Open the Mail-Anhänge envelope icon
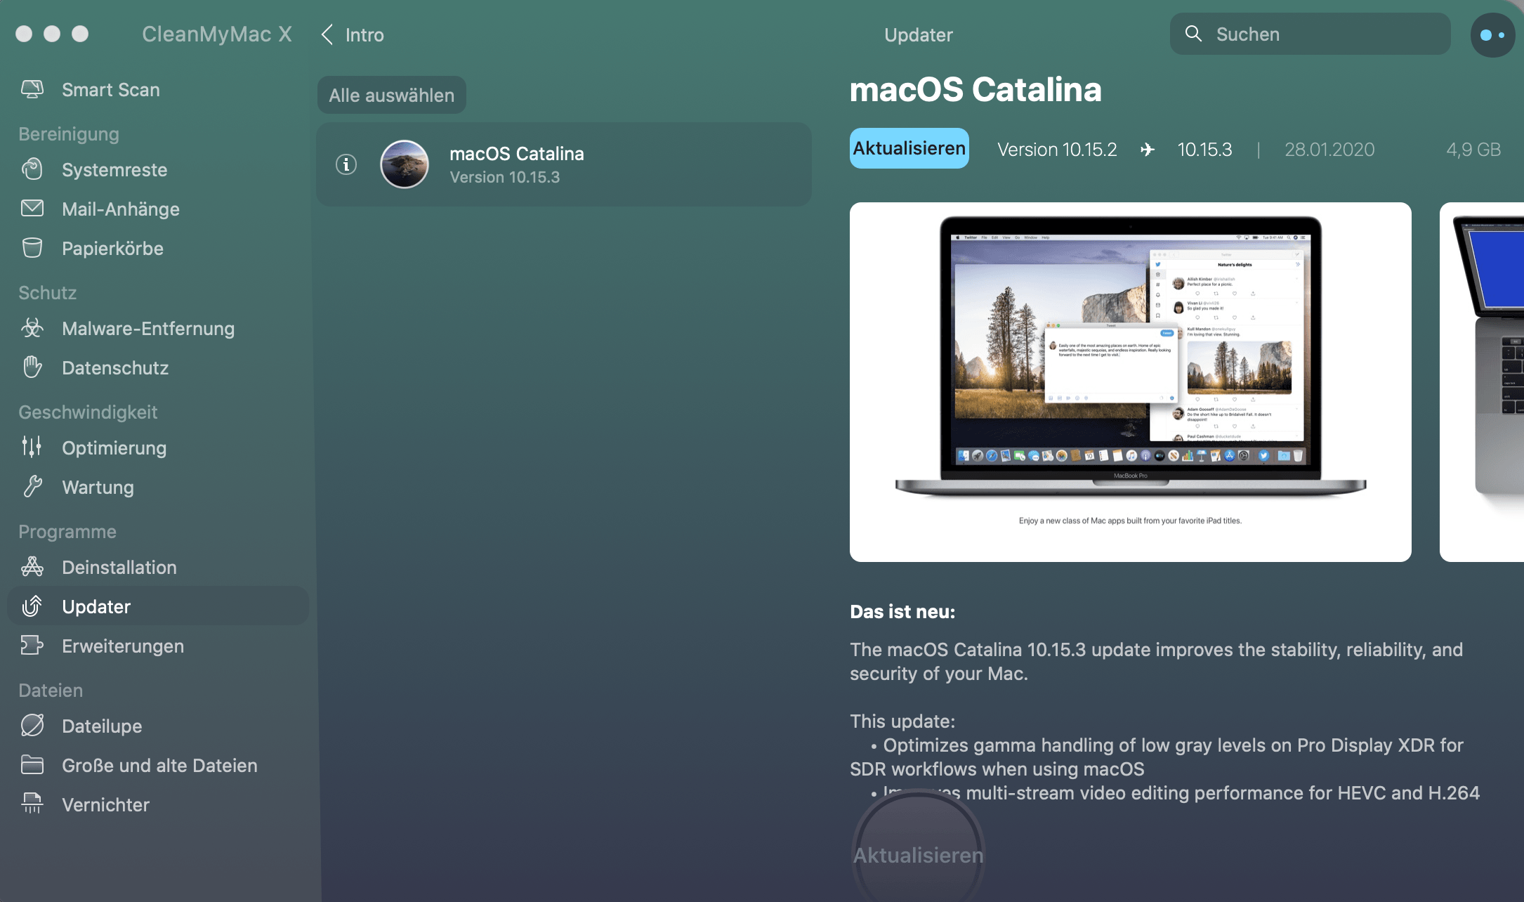This screenshot has width=1524, height=902. click(32, 209)
